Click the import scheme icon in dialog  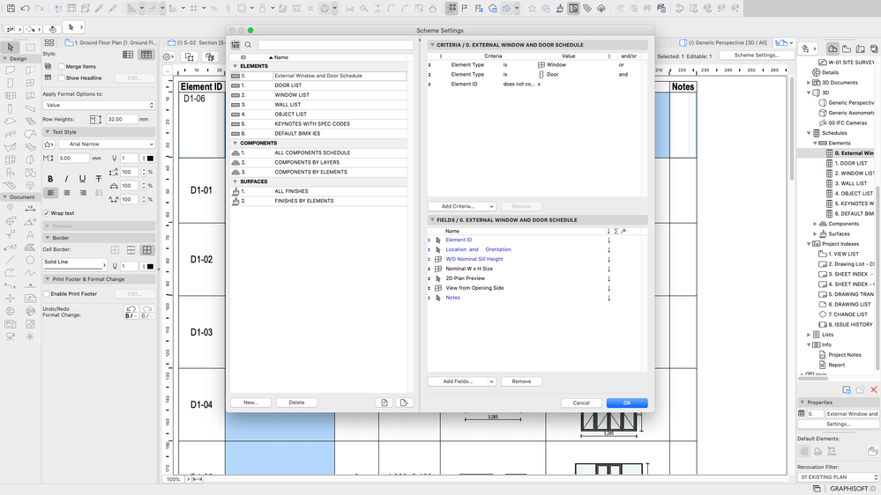pos(385,403)
